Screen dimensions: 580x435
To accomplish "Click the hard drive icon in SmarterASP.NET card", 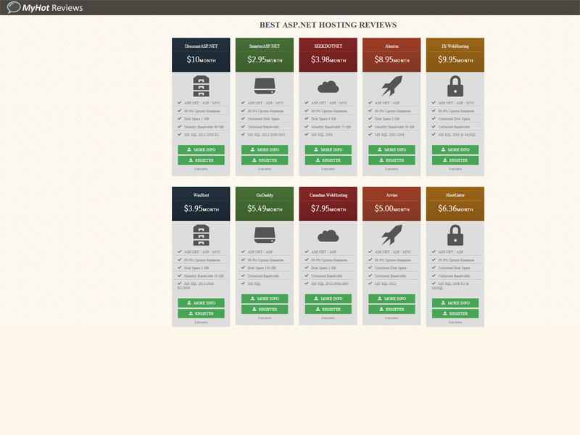I will pyautogui.click(x=265, y=86).
